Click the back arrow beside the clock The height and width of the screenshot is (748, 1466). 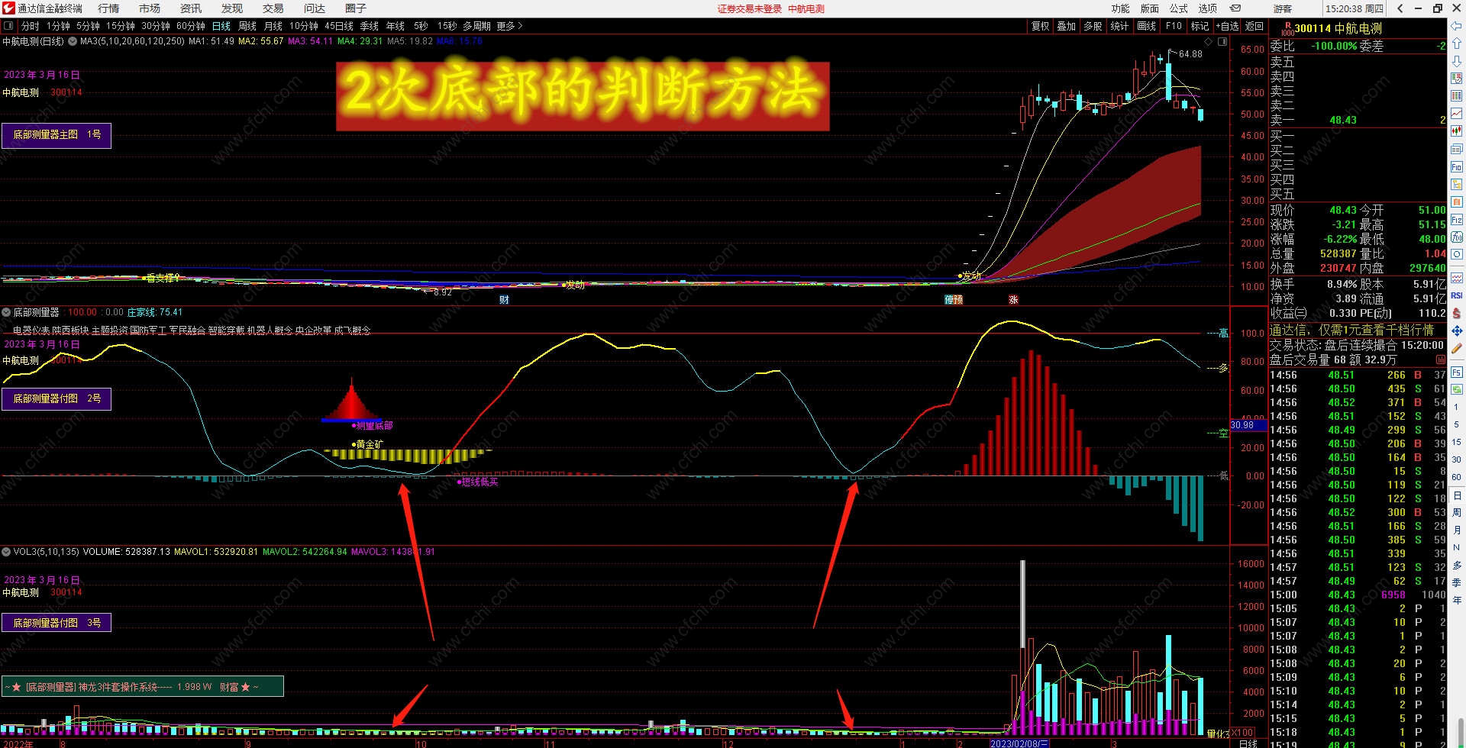[x=1400, y=8]
